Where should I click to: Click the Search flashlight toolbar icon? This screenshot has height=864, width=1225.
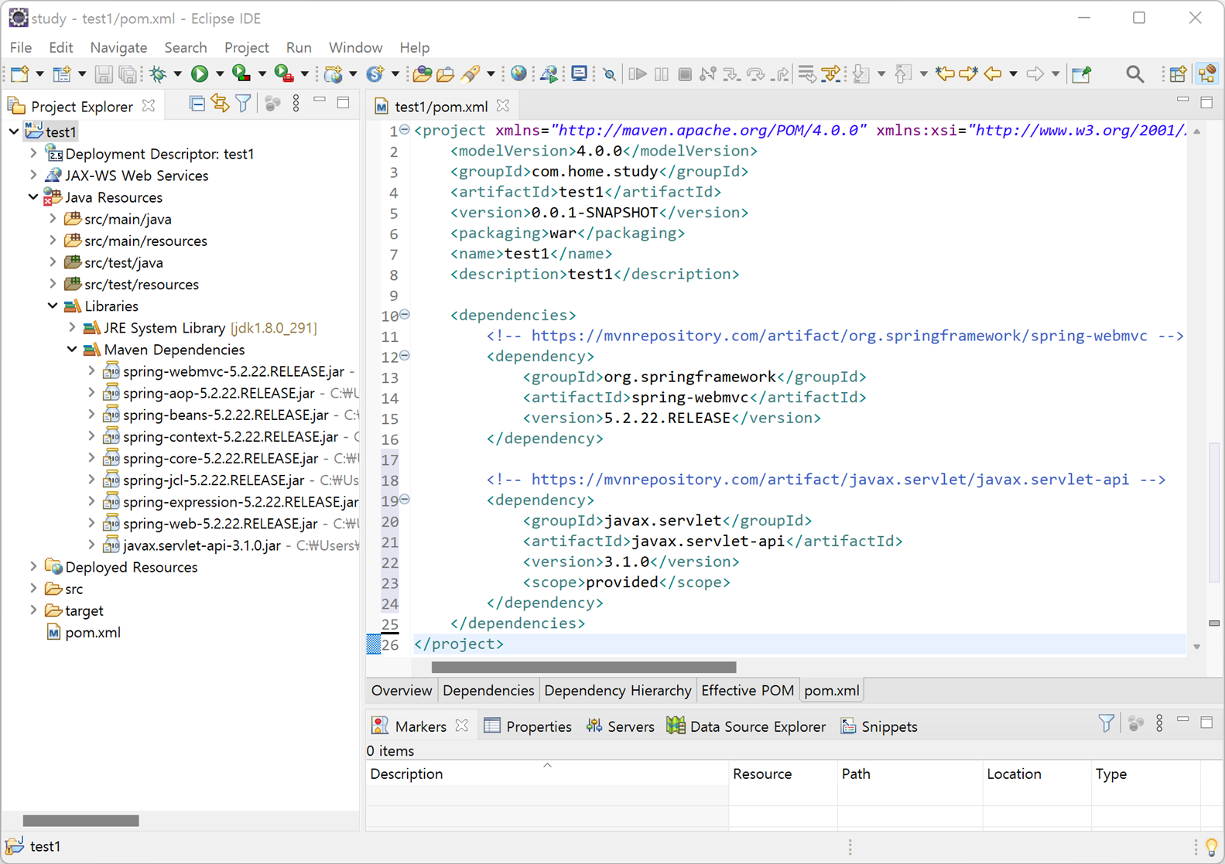pos(470,74)
